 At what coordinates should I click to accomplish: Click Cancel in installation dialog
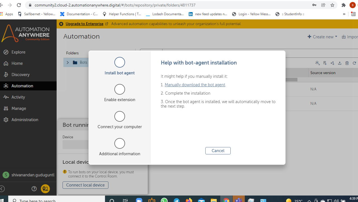click(218, 151)
